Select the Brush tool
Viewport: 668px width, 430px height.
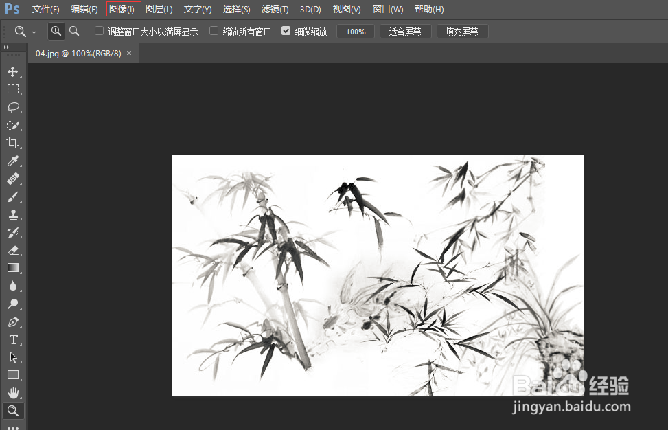(13, 197)
